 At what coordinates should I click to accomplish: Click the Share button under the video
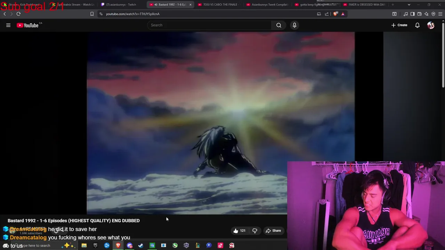tap(273, 231)
